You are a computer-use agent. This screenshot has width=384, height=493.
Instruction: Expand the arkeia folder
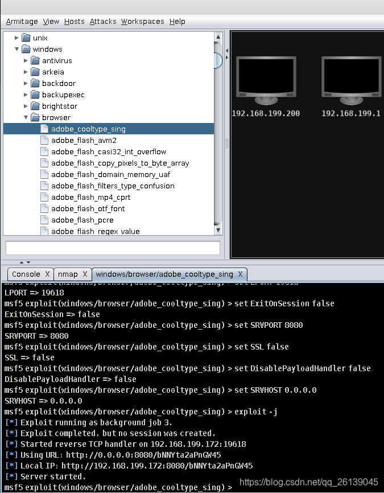point(26,72)
